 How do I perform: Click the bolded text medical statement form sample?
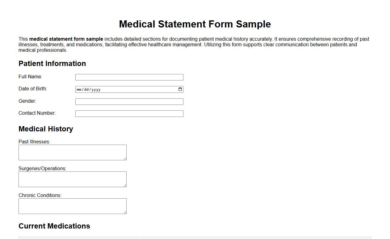click(x=66, y=39)
